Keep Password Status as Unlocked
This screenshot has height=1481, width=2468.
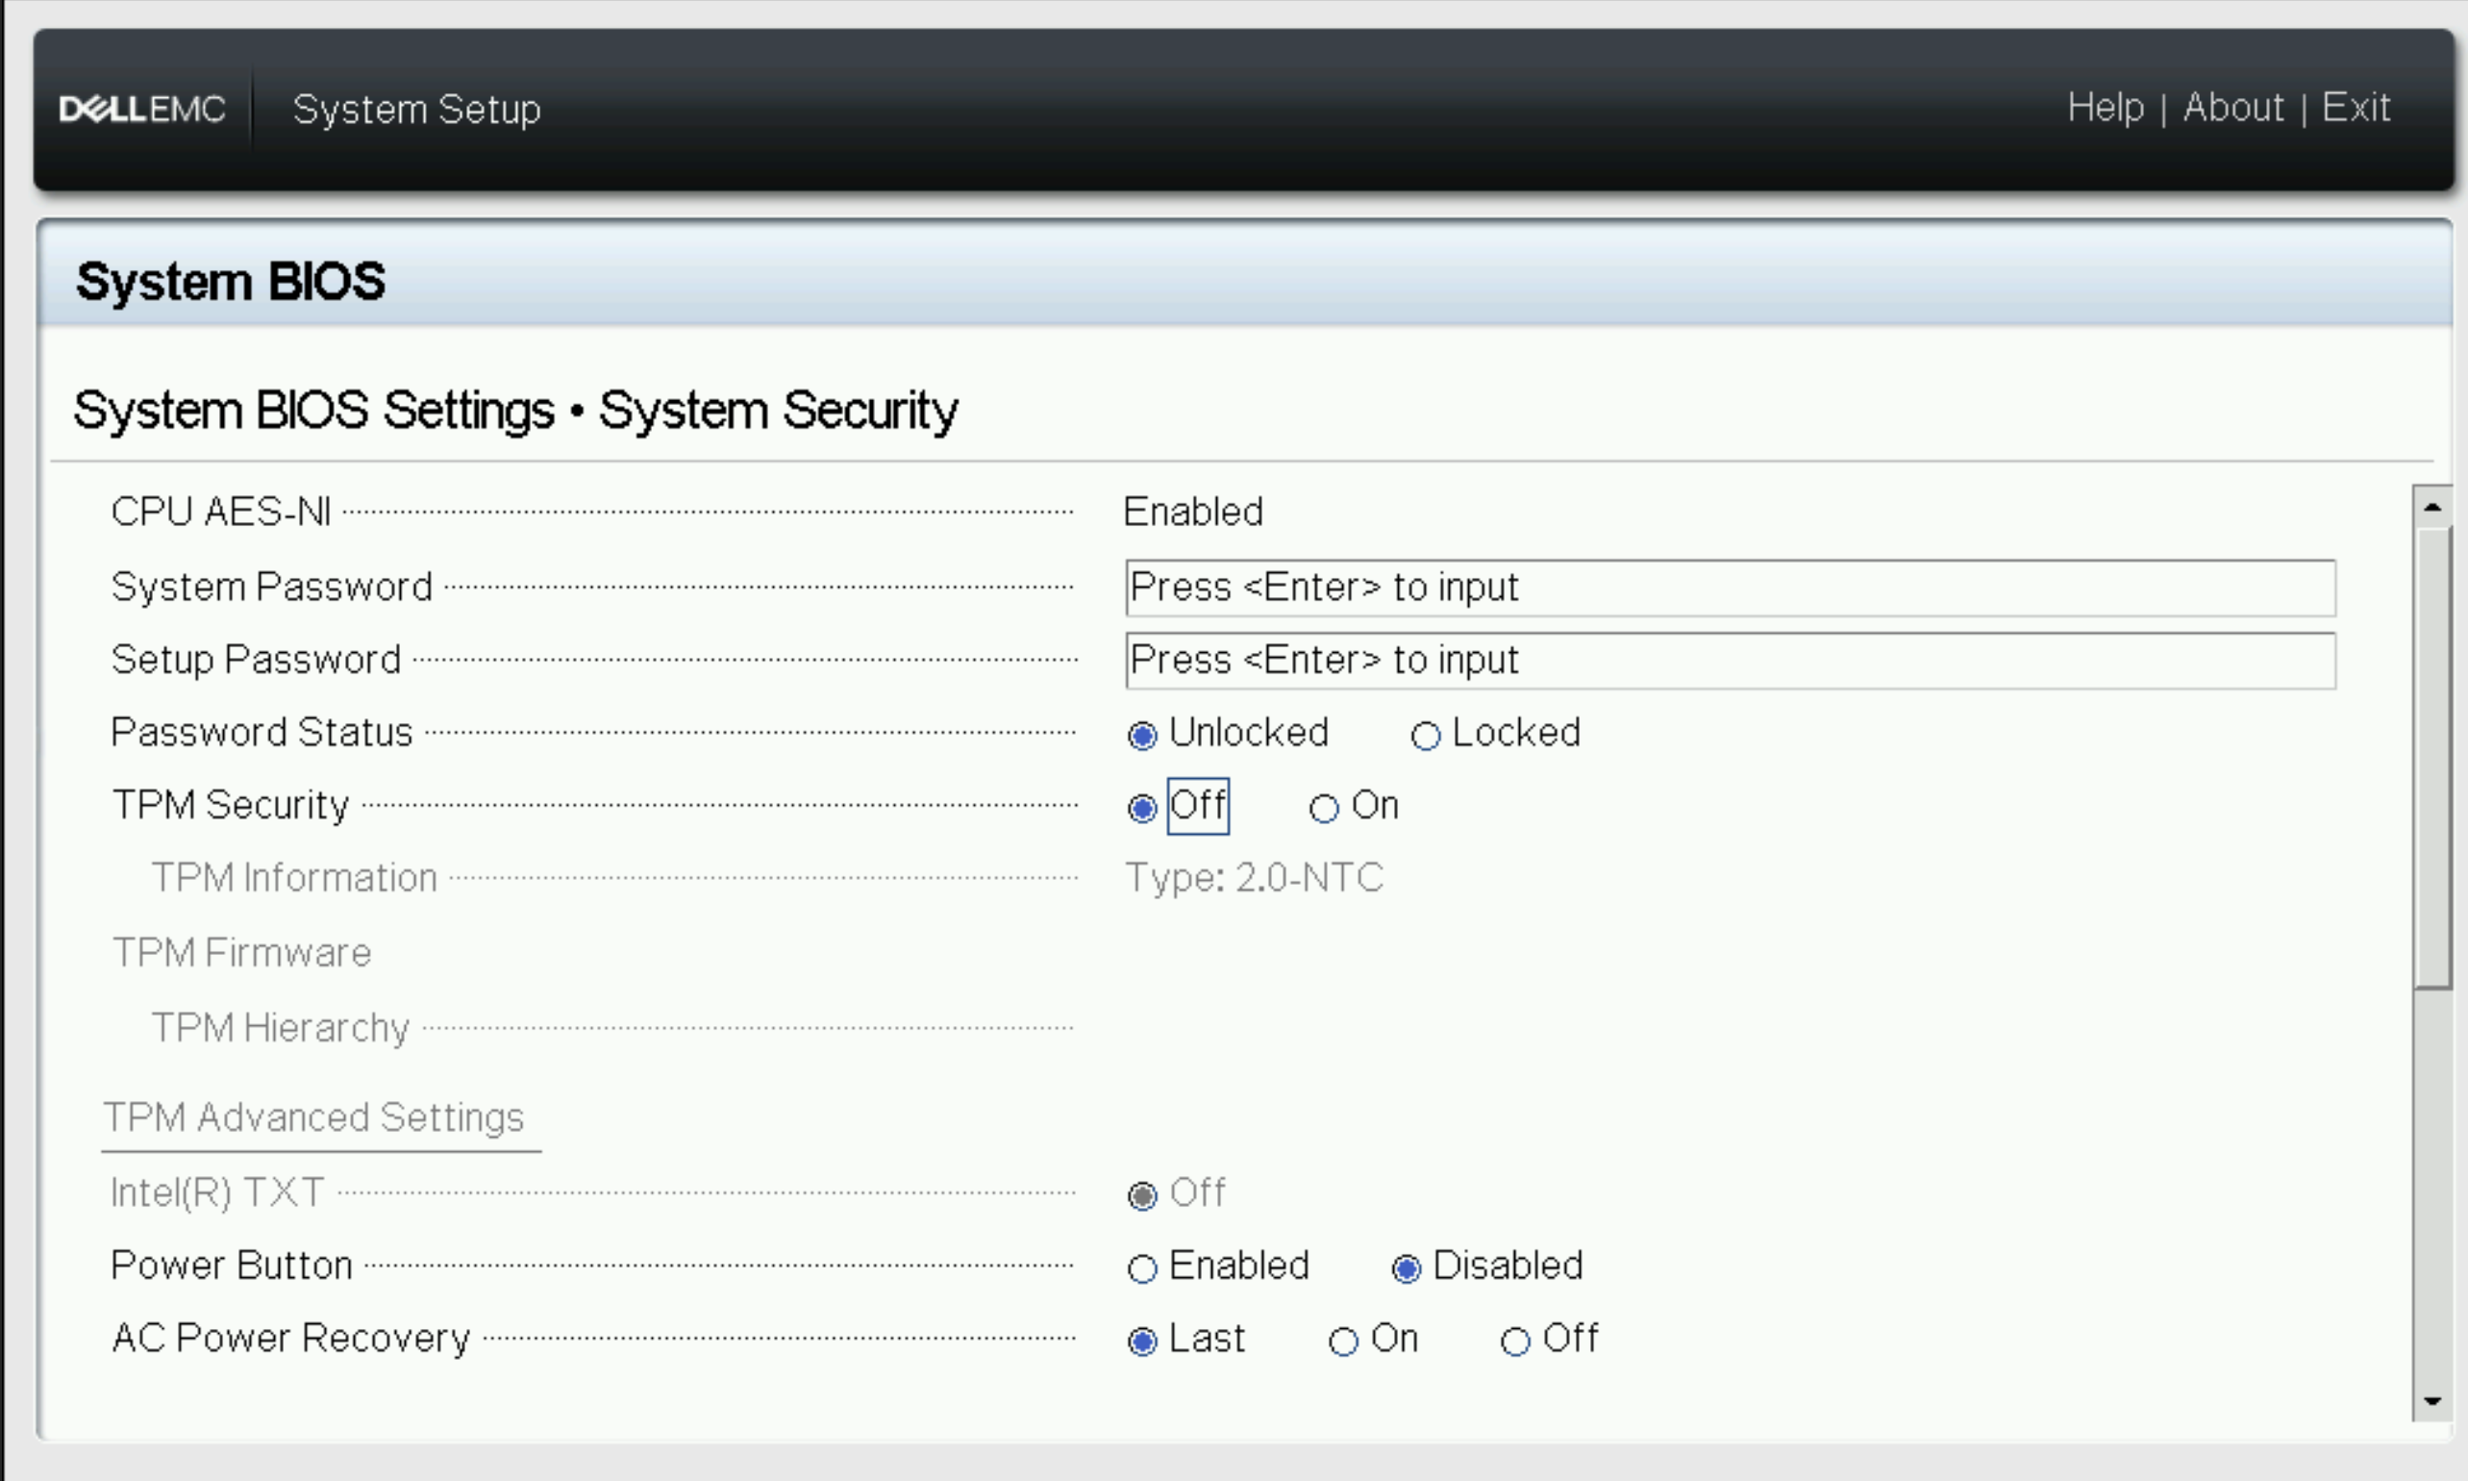1142,736
